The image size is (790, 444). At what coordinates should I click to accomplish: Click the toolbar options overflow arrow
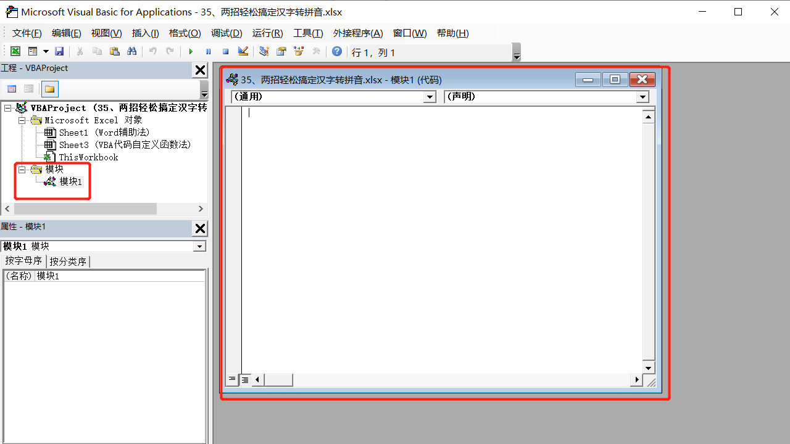click(x=517, y=53)
